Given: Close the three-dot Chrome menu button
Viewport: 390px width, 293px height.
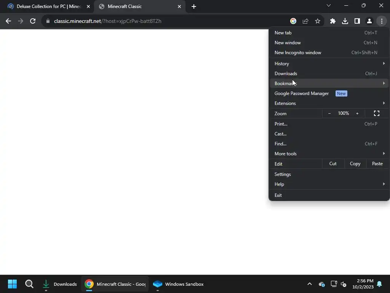Looking at the screenshot, I should [382, 21].
